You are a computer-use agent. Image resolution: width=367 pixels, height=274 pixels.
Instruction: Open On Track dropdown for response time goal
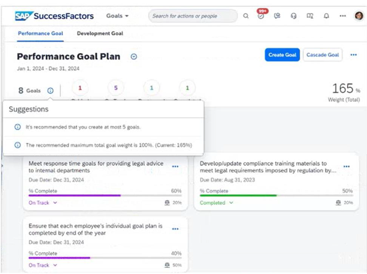click(43, 203)
